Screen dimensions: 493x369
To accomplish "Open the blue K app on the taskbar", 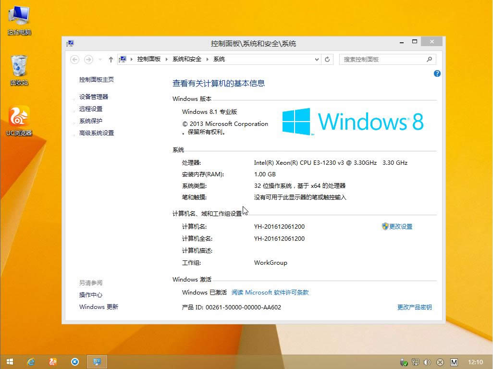I will tap(75, 362).
